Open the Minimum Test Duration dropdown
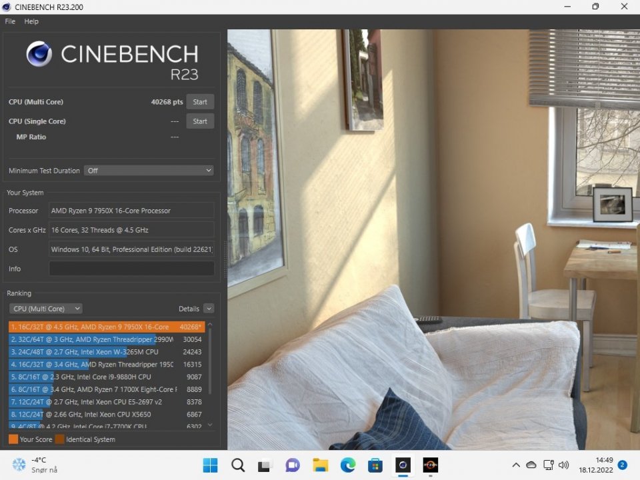 [149, 171]
